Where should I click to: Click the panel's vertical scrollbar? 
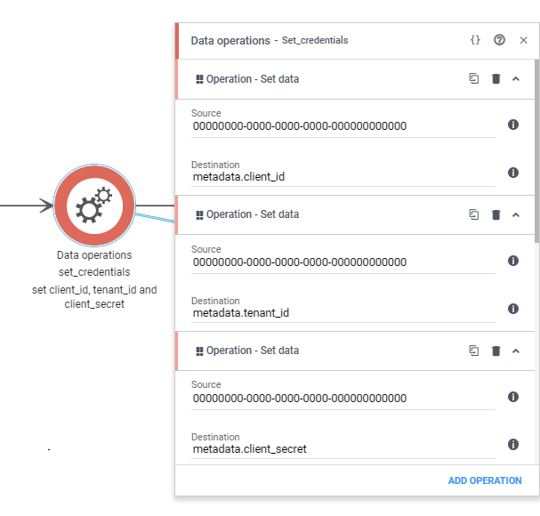click(536, 150)
